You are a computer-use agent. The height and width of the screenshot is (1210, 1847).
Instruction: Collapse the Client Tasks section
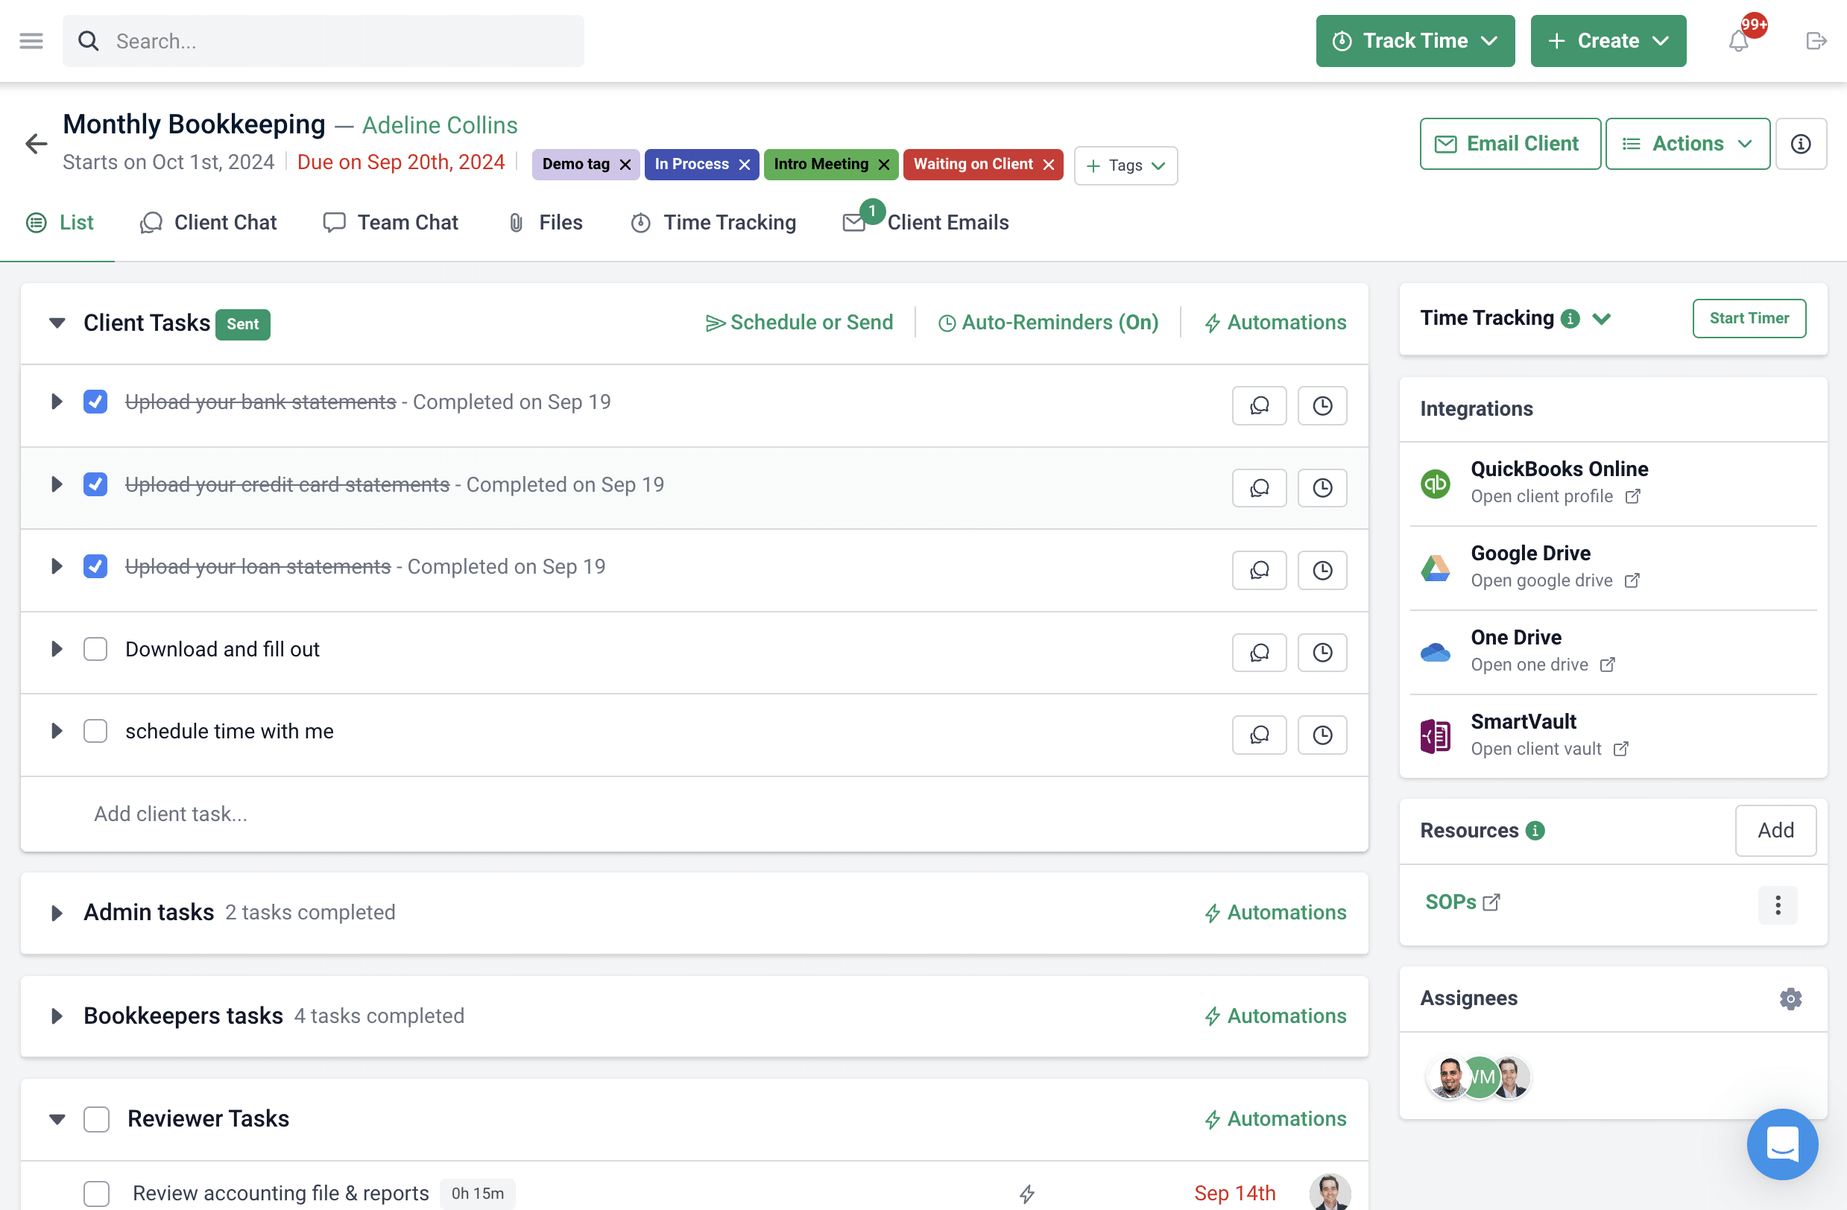pos(57,323)
